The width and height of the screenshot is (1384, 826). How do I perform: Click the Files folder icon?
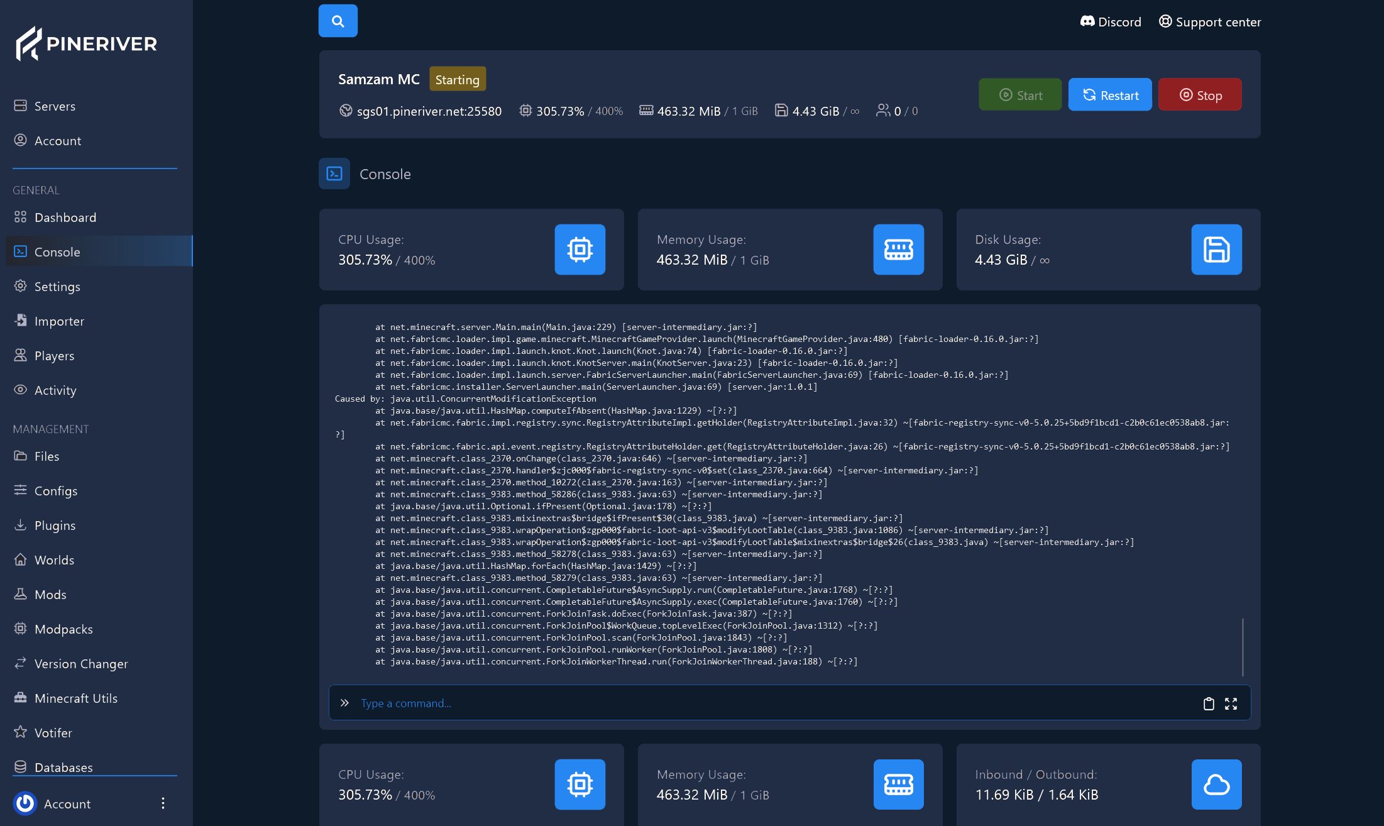point(21,456)
